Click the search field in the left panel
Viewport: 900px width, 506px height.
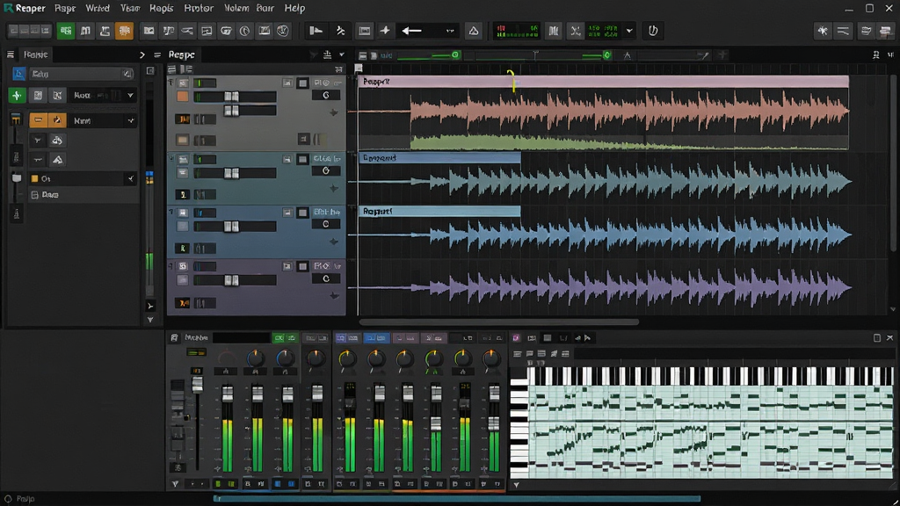point(81,74)
